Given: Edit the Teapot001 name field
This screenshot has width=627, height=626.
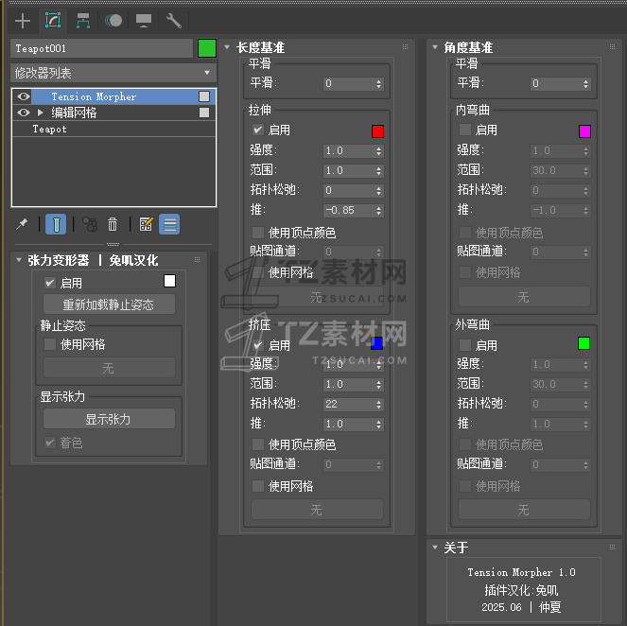Looking at the screenshot, I should tap(102, 48).
